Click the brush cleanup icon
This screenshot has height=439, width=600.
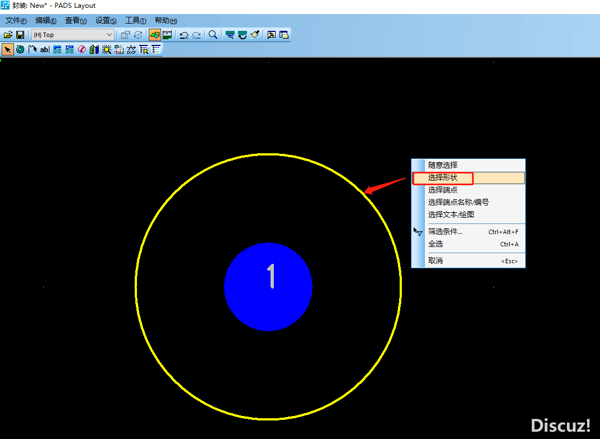255,35
